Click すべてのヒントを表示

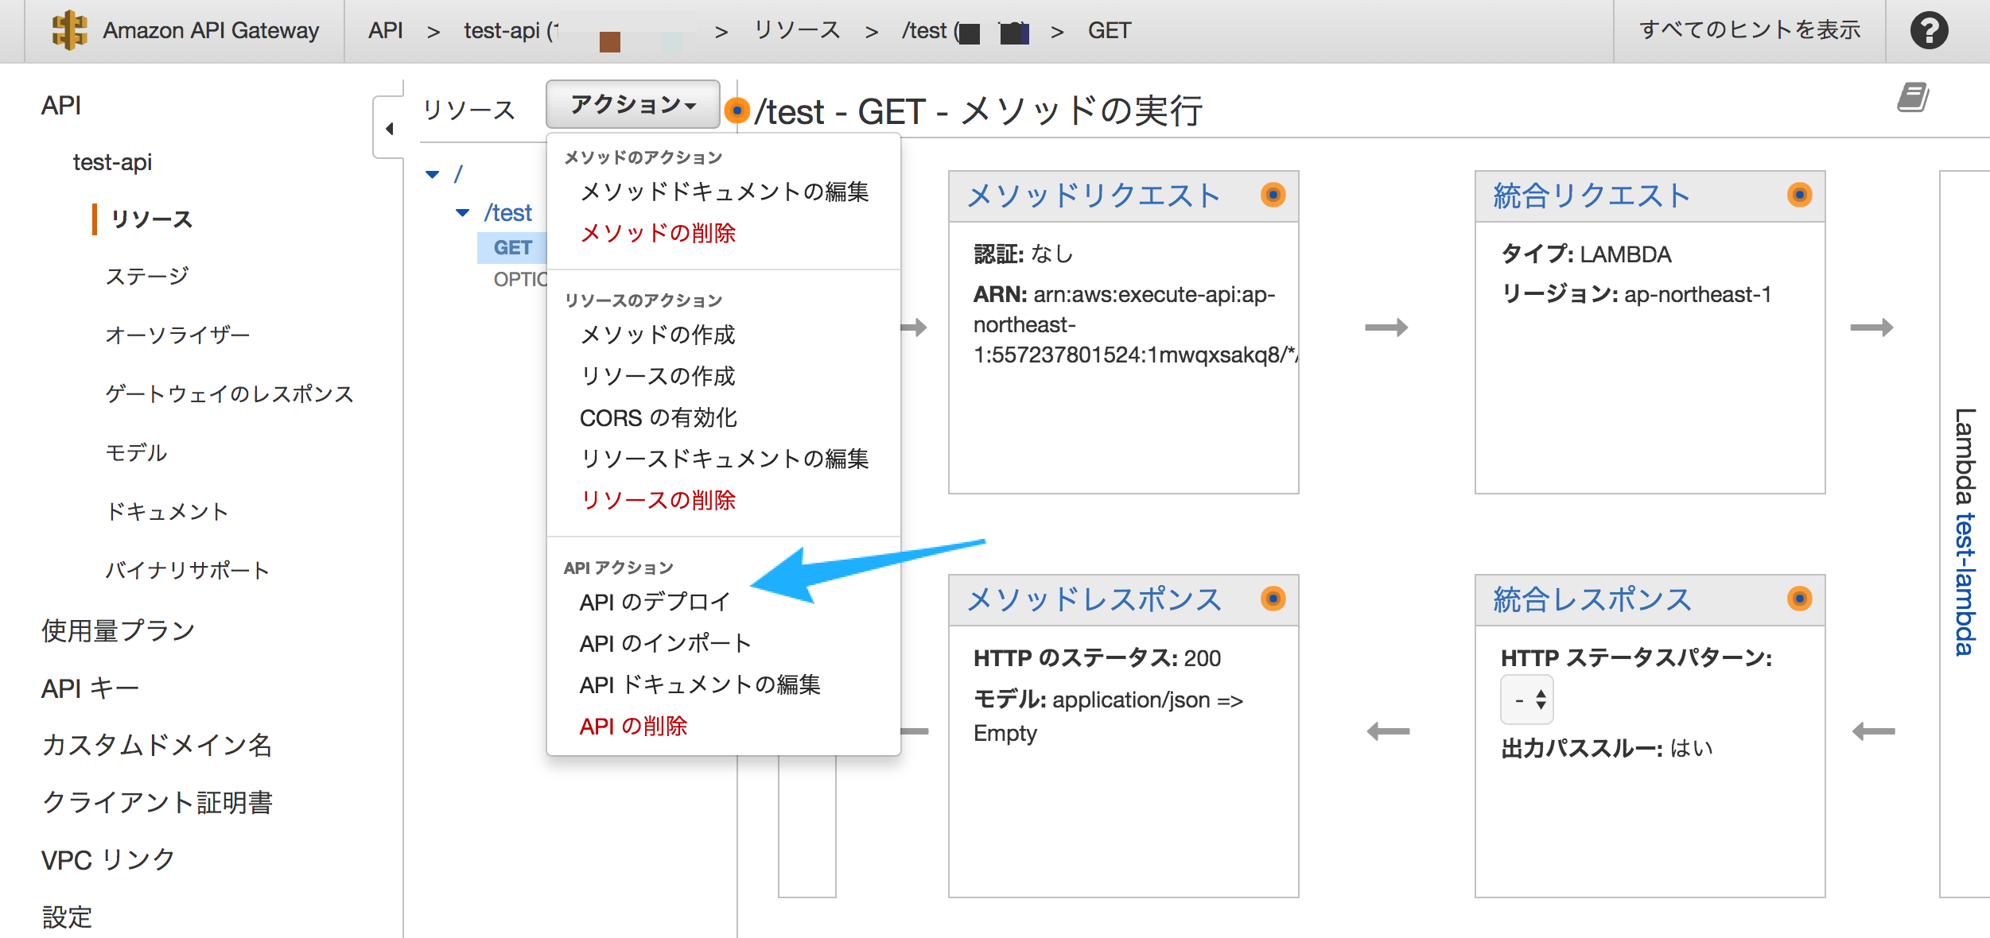coord(1747,30)
